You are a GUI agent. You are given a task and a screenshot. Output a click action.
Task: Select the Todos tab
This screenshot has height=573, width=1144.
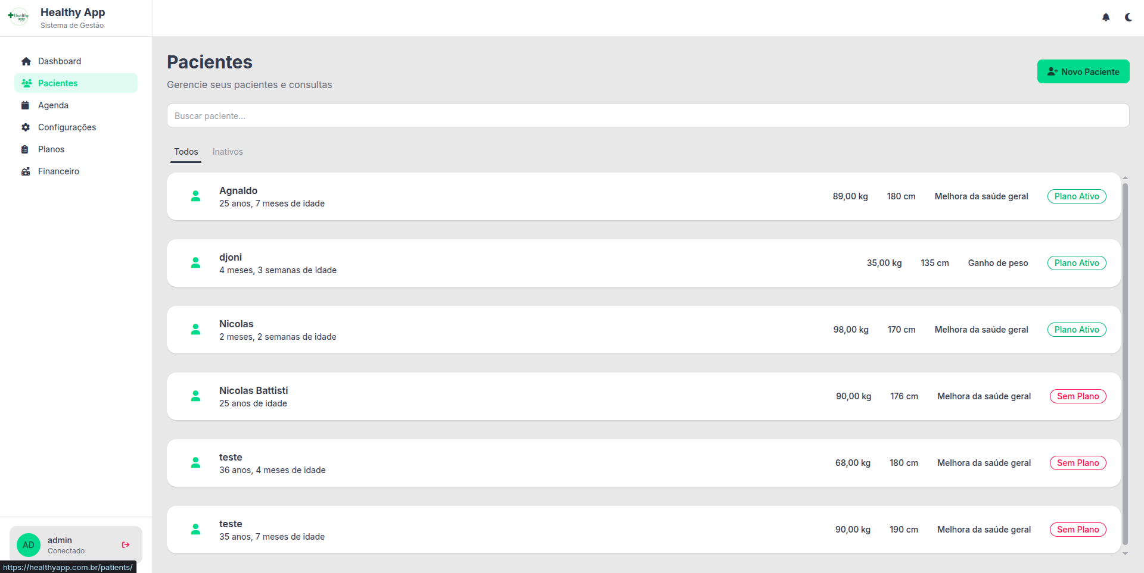point(186,152)
